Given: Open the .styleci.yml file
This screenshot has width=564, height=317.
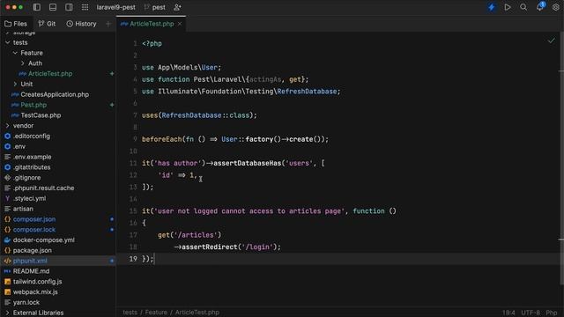Looking at the screenshot, I should (29, 199).
